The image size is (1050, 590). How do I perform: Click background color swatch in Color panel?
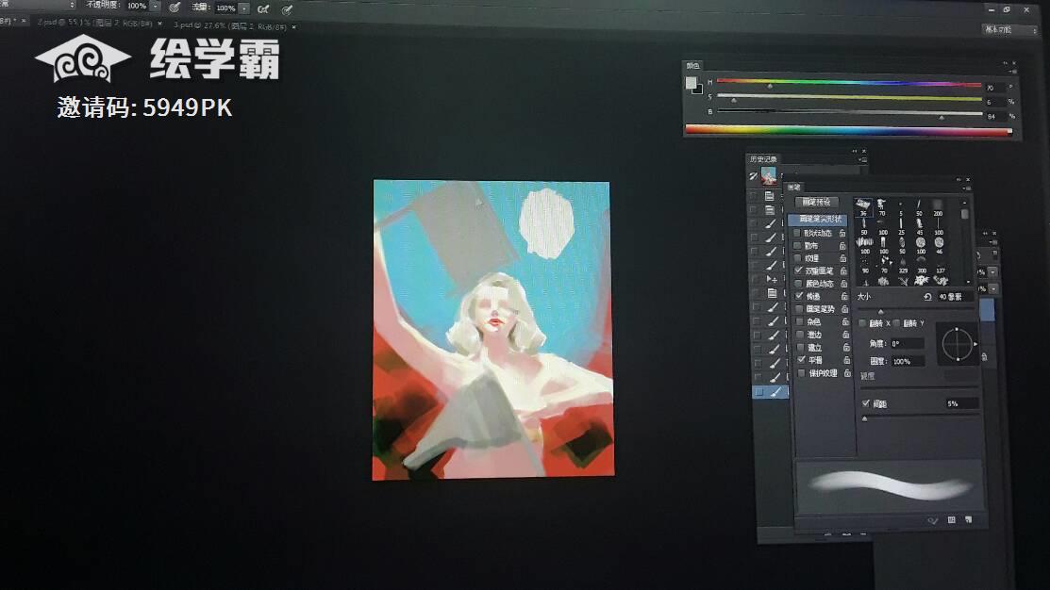pos(700,91)
